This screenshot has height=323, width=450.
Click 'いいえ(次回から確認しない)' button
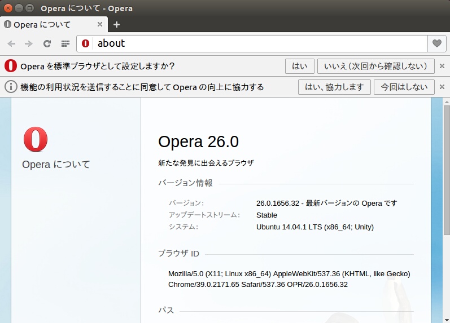[375, 66]
